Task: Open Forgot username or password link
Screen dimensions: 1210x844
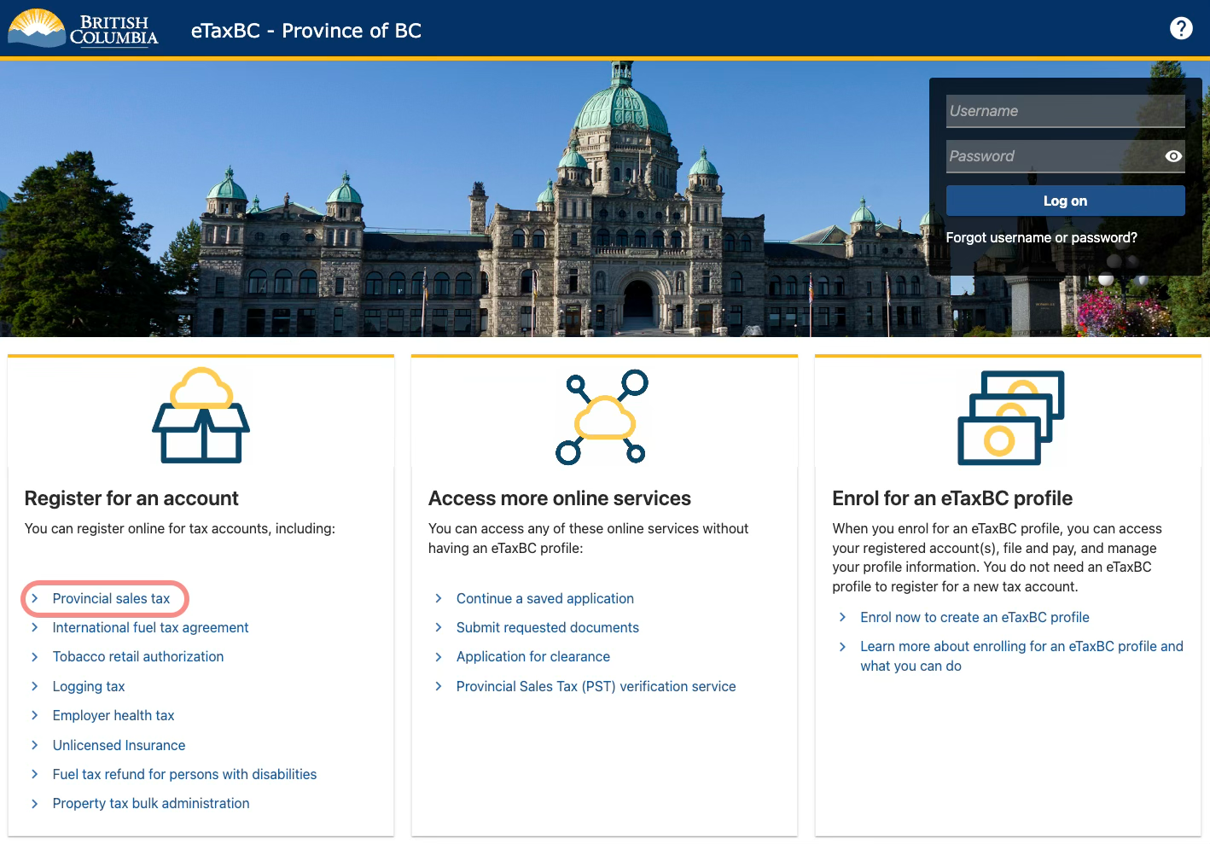Action: [1041, 238]
